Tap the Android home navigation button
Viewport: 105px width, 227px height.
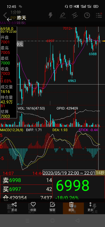click(52, 221)
